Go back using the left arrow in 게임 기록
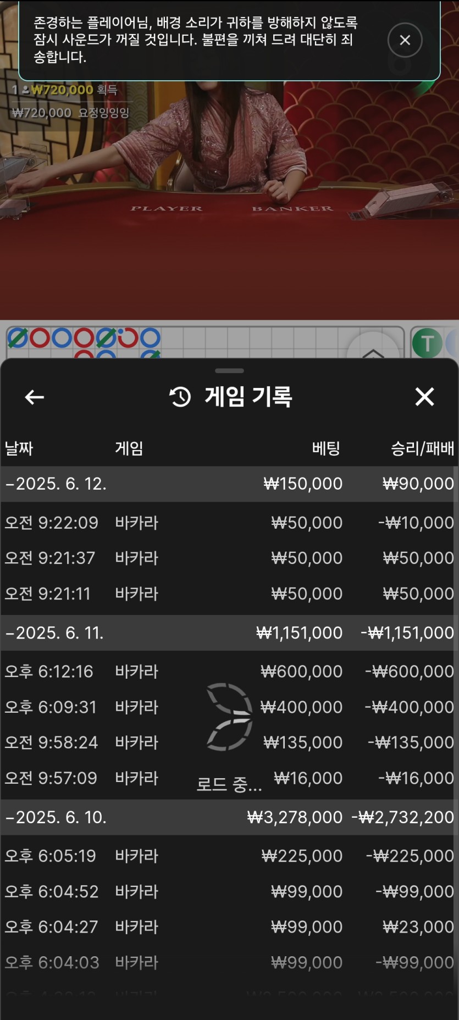 (x=34, y=397)
